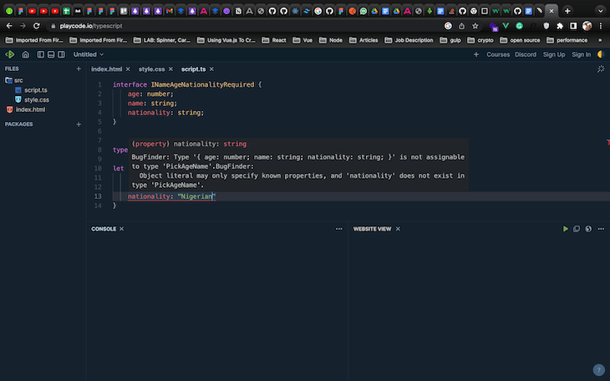The height and width of the screenshot is (381, 610).
Task: Click the share page icon
Action: tap(461, 26)
